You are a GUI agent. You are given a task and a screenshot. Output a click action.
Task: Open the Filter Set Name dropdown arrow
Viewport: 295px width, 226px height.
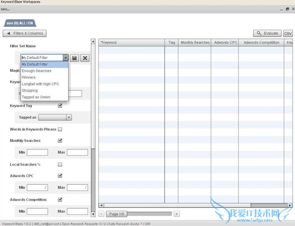tap(65, 58)
